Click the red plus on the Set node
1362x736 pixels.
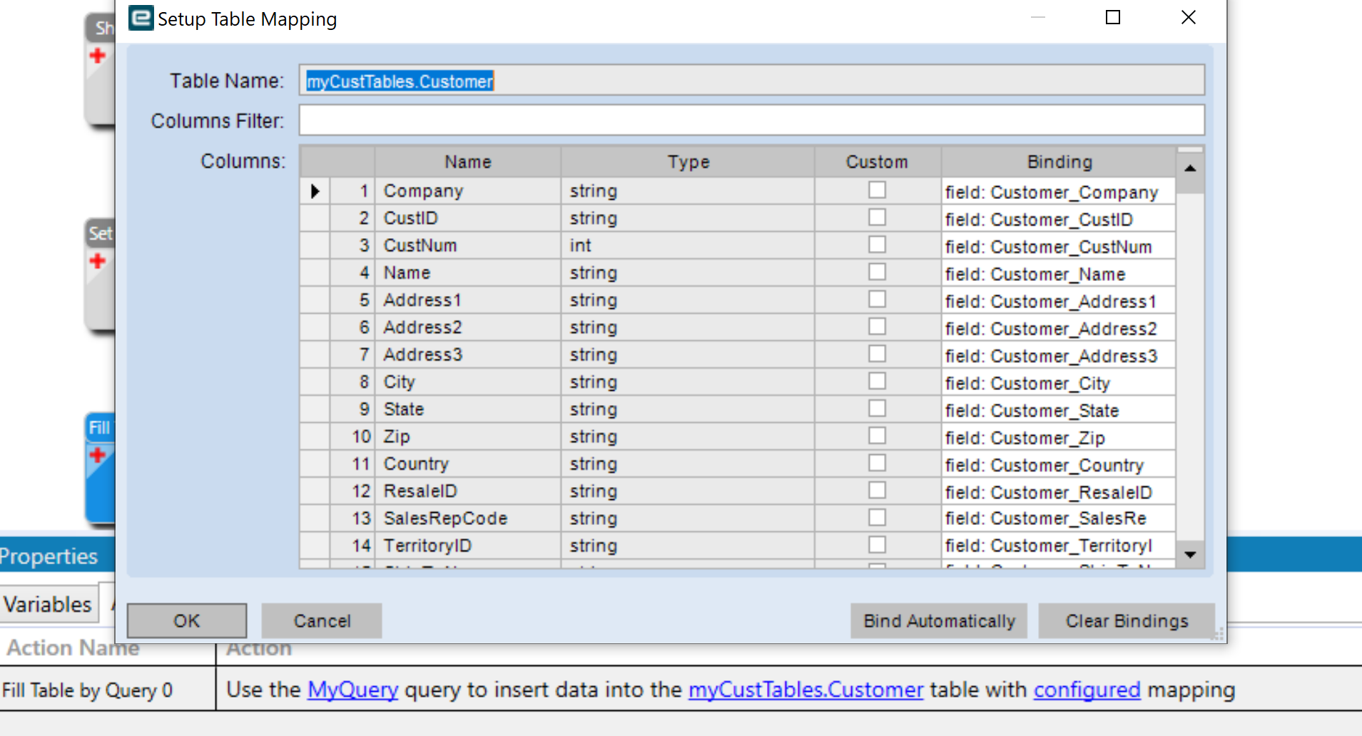click(x=97, y=260)
